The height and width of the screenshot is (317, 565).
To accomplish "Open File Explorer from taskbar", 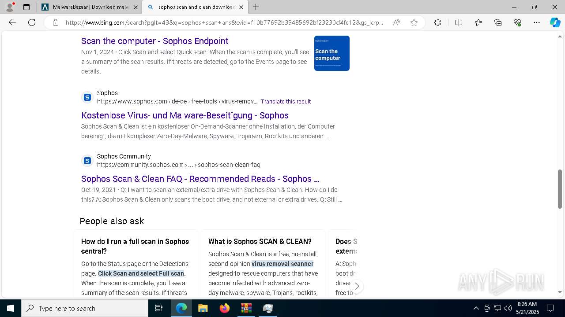I will tap(203, 308).
